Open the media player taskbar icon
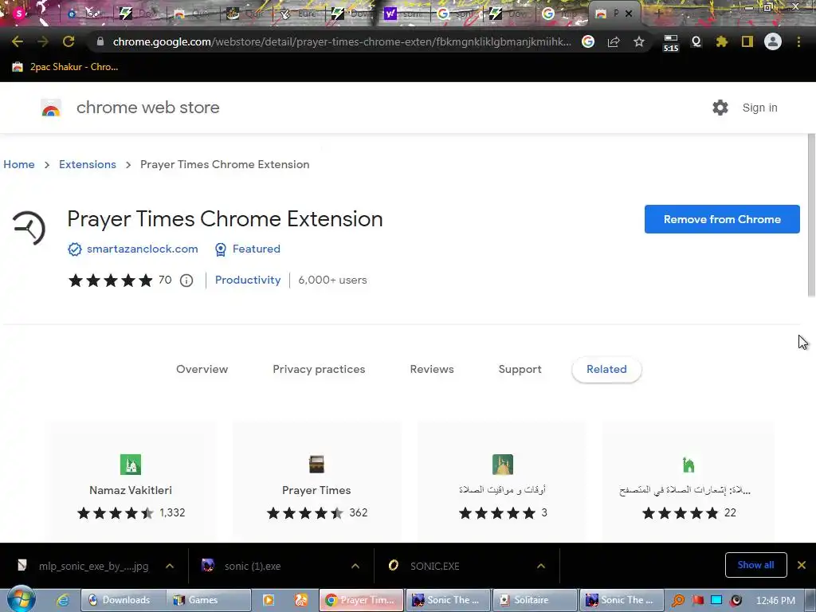 [269, 600]
